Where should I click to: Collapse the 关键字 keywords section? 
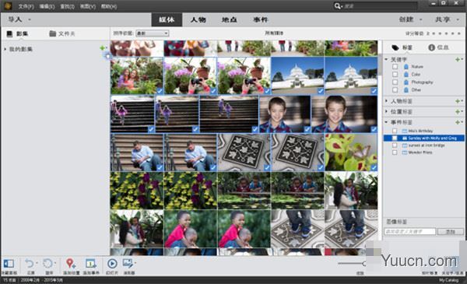386,60
